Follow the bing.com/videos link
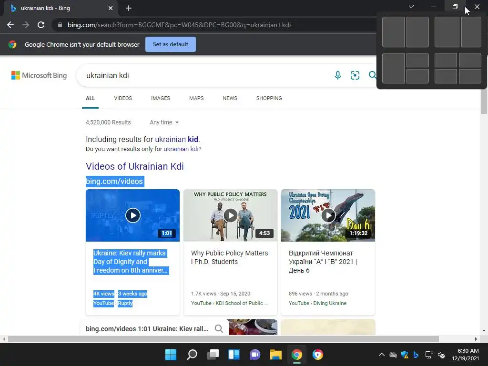 pyautogui.click(x=114, y=181)
